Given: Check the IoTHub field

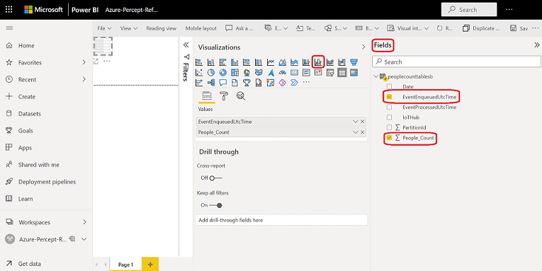Looking at the screenshot, I should point(389,117).
